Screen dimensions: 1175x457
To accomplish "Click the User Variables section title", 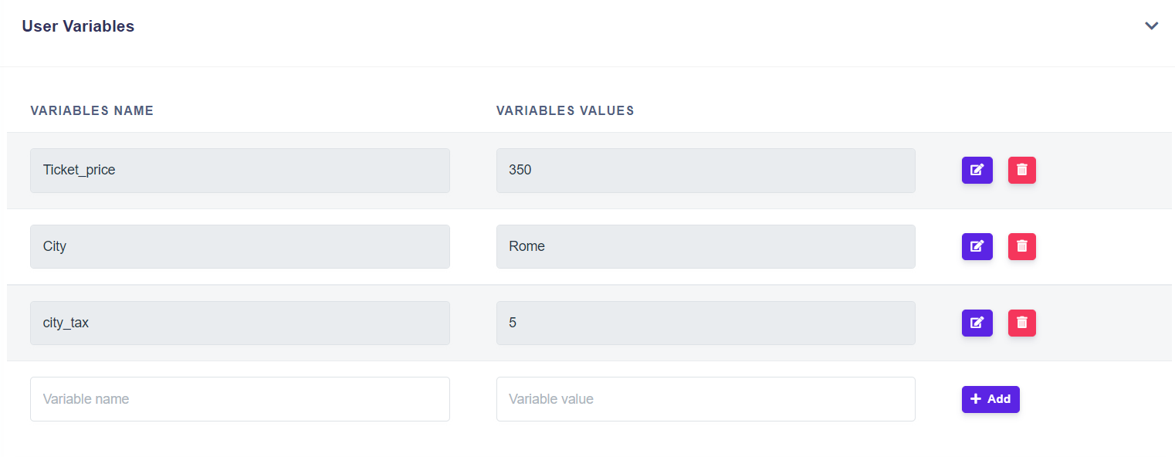I will point(78,26).
